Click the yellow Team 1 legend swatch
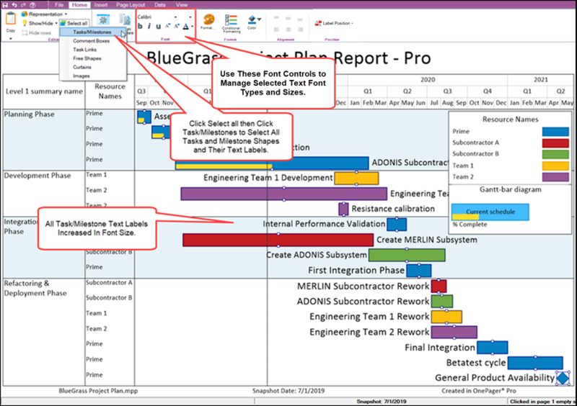The image size is (577, 406). (555, 166)
